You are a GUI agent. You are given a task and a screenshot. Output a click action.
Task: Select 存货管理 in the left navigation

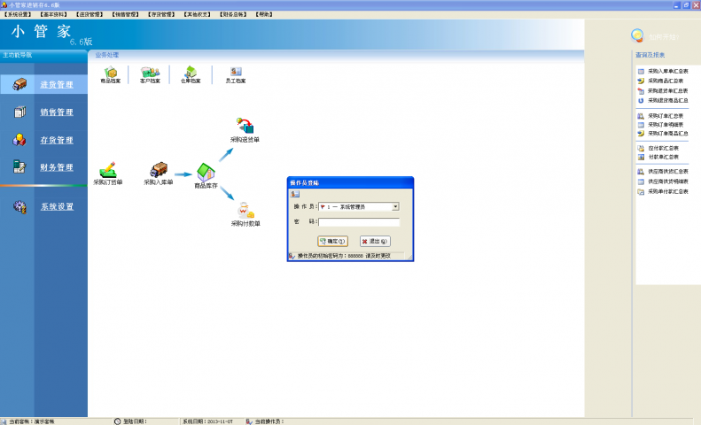57,140
